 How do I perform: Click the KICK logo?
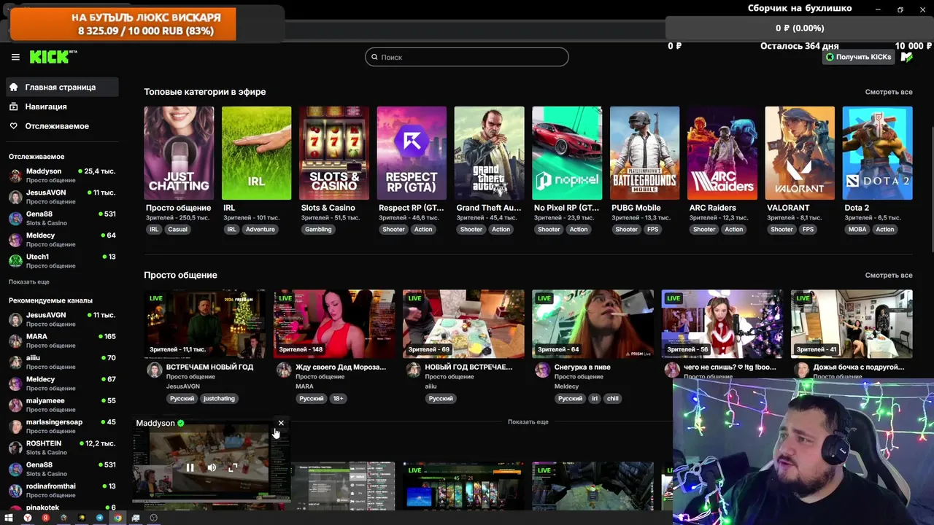[53, 57]
